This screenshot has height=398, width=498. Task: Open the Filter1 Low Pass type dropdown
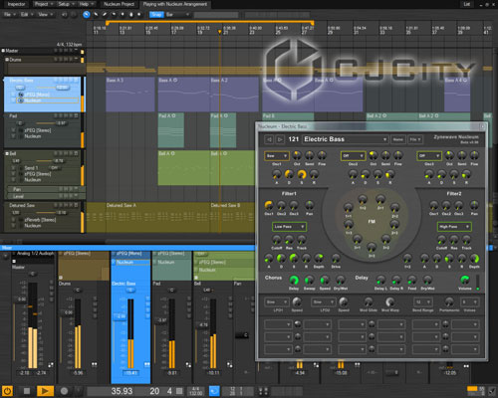click(289, 227)
